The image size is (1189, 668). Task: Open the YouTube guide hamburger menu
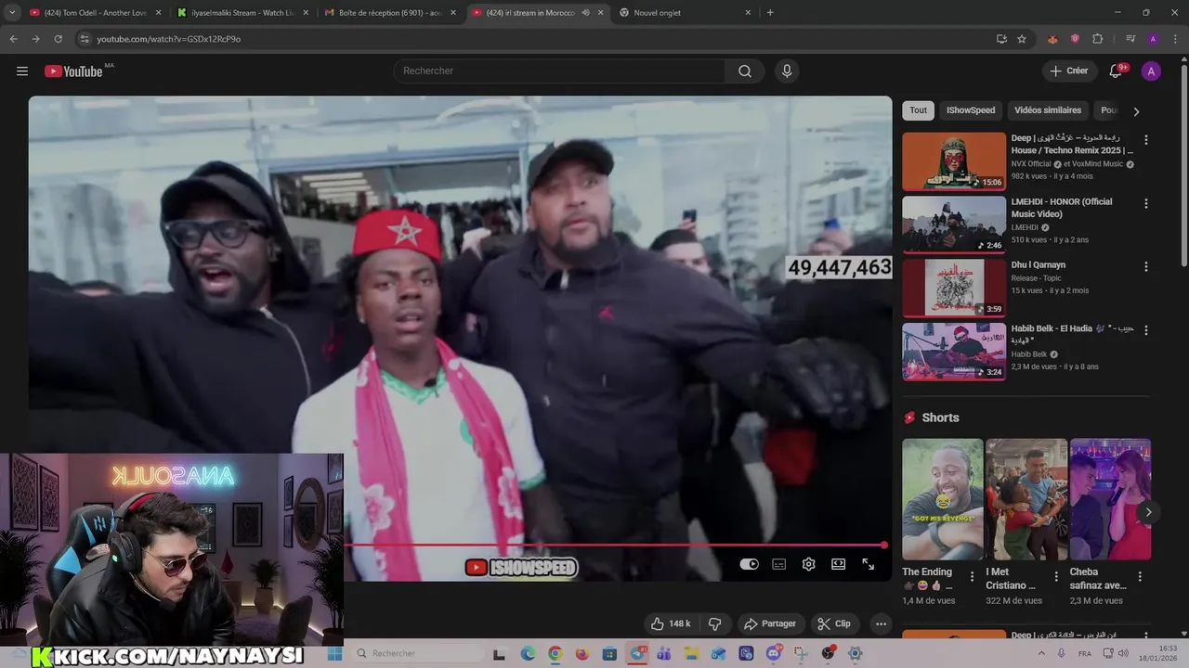22,71
